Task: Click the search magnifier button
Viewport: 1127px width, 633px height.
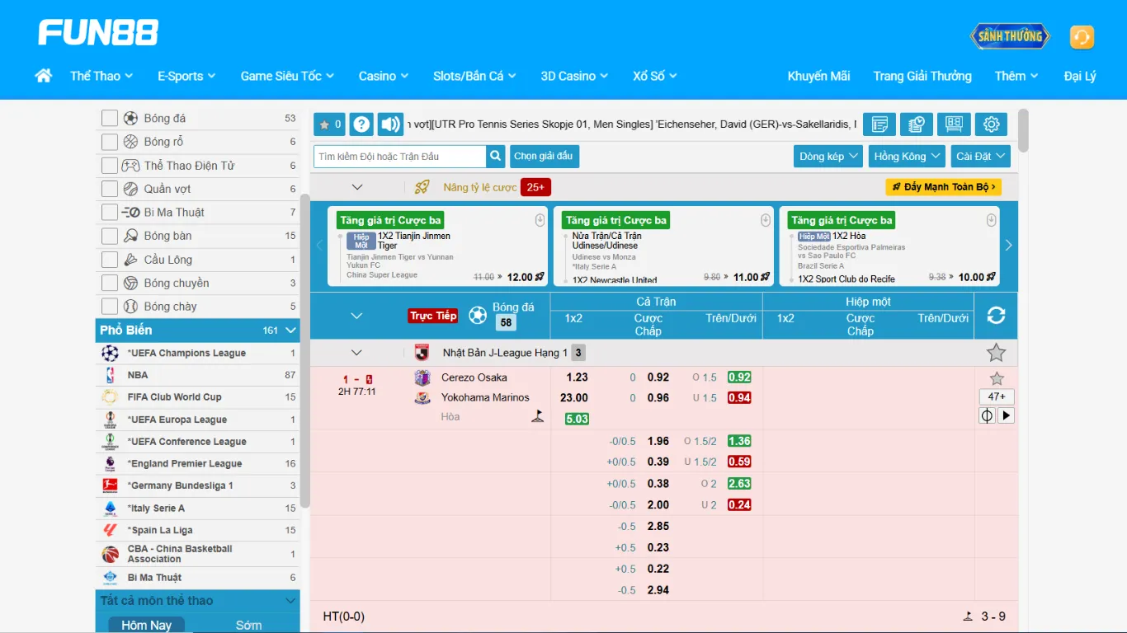Action: 495,156
